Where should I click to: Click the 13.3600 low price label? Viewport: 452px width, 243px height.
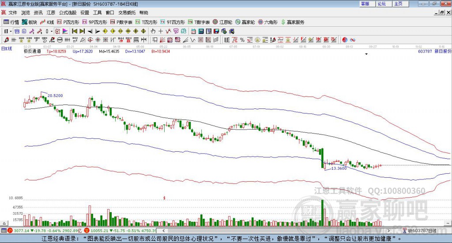pyautogui.click(x=339, y=168)
